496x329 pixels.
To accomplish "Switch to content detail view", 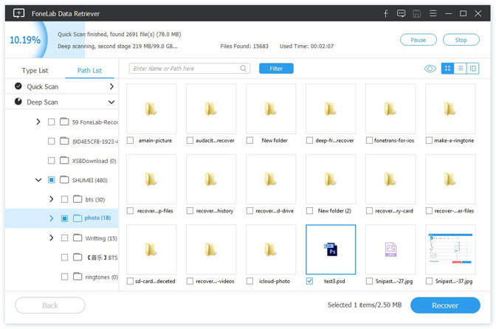I will click(472, 69).
